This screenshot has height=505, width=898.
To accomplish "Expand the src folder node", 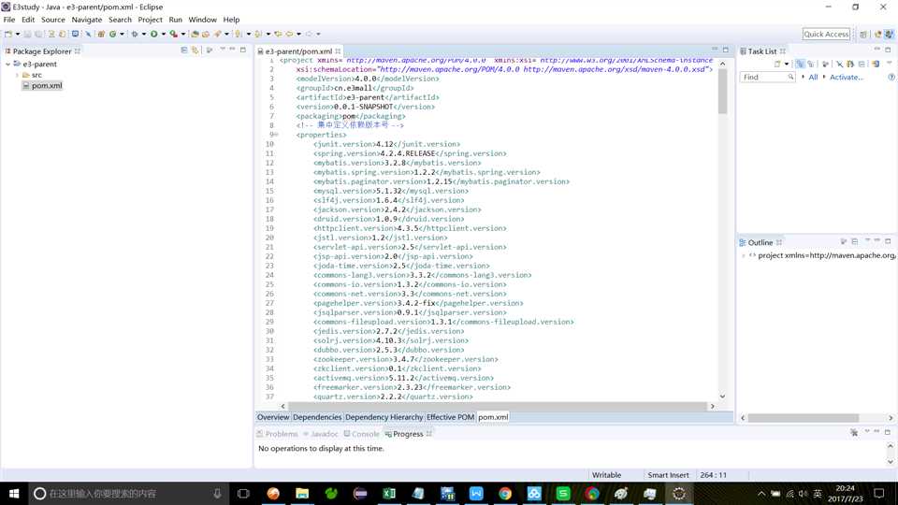I will 17,75.
